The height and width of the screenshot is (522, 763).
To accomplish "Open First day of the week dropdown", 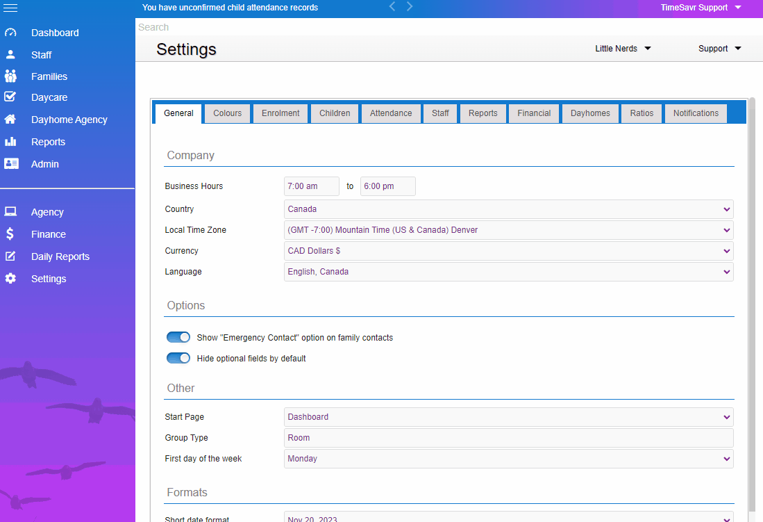I will click(x=508, y=459).
